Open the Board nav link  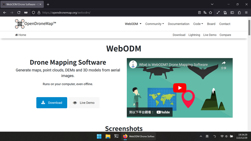(x=211, y=24)
